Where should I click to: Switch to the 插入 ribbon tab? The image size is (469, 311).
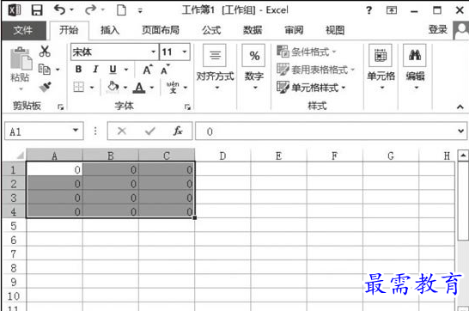(110, 30)
